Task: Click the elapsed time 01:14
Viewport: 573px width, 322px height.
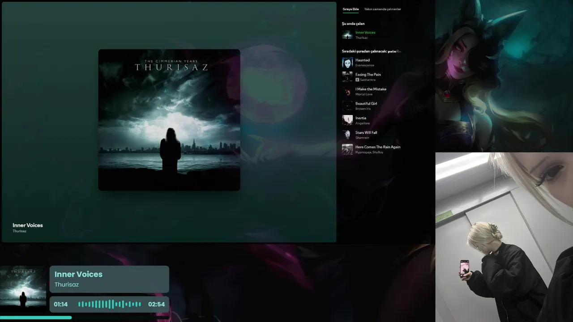Action: (x=61, y=304)
